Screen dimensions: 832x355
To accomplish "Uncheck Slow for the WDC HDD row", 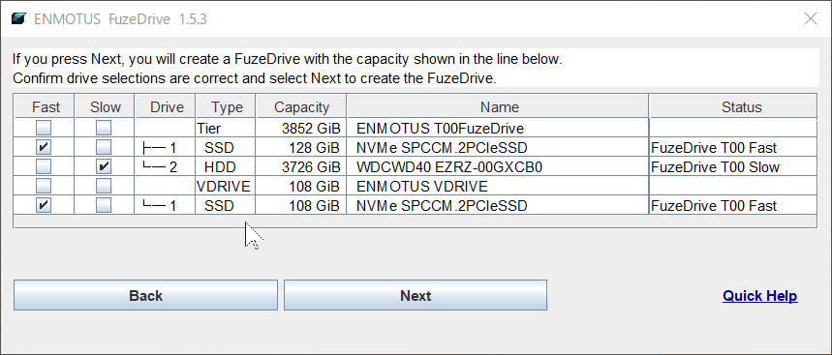I will tap(104, 167).
